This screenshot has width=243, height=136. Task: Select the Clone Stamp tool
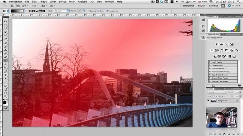click(x=6, y=50)
